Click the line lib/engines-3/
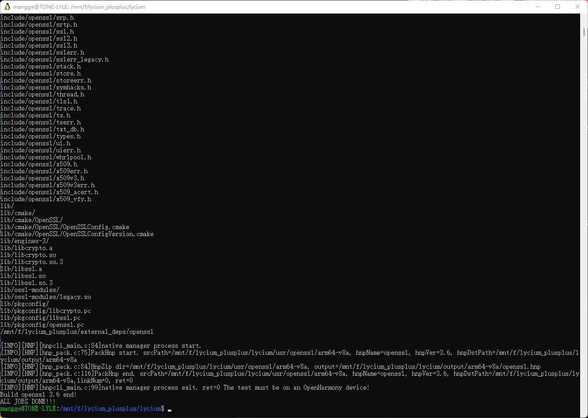 click(25, 241)
